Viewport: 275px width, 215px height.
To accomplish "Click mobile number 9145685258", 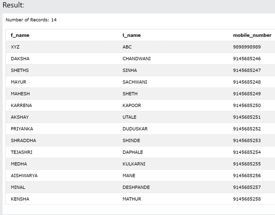I will [x=247, y=199].
